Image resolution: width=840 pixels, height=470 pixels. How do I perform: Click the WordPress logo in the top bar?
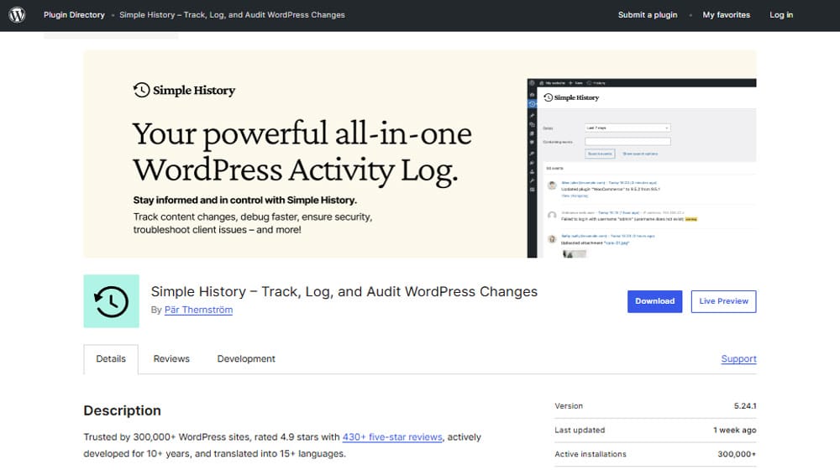click(18, 15)
